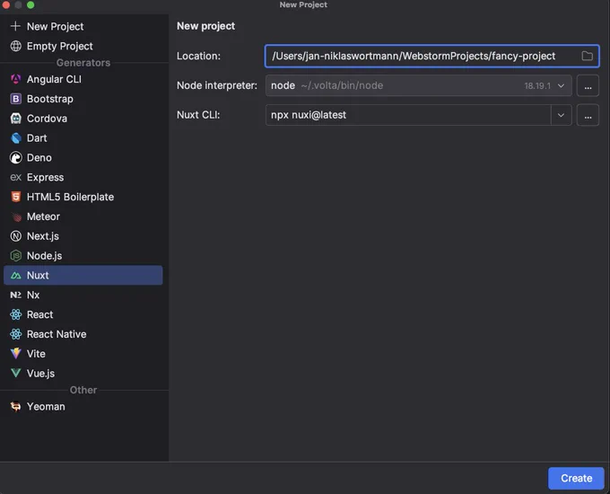This screenshot has height=494, width=610.
Task: Pick the React generator label
Action: (39, 314)
